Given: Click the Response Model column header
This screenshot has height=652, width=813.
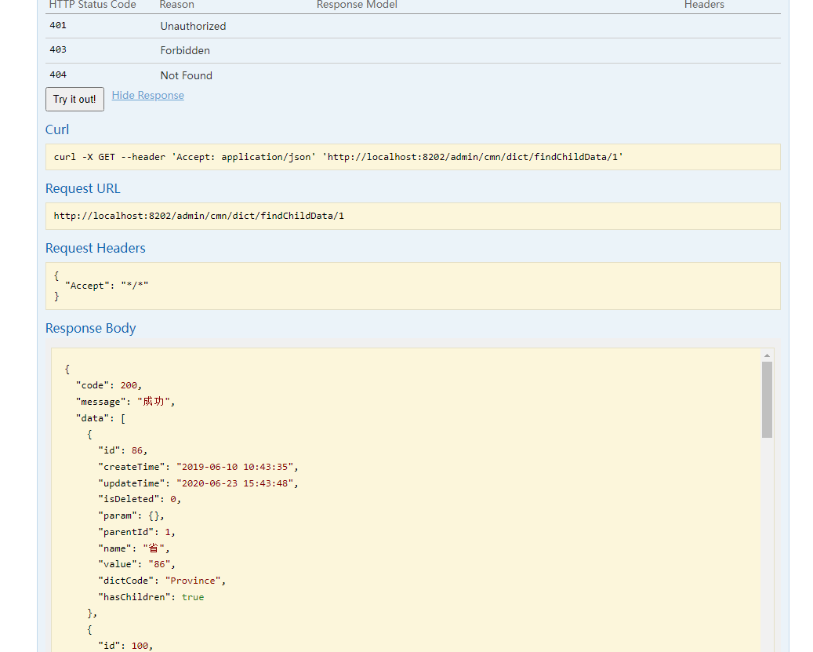Looking at the screenshot, I should tap(357, 5).
